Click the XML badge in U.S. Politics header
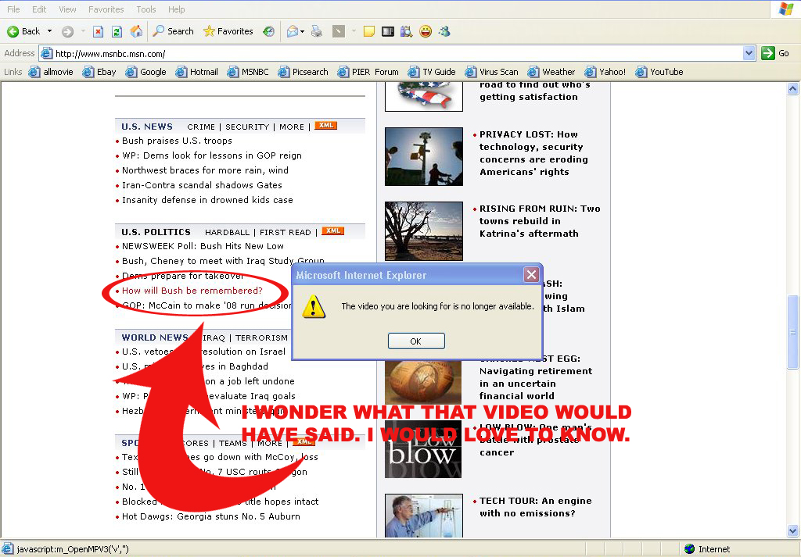The height and width of the screenshot is (557, 801). [333, 231]
